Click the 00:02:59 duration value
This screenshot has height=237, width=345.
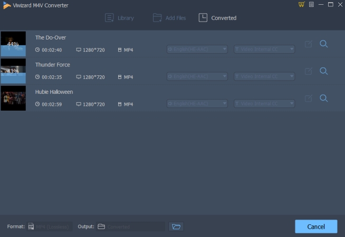tap(52, 104)
